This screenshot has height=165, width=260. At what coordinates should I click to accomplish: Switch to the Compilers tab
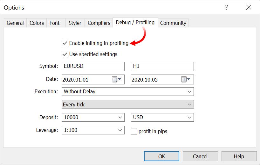coord(99,23)
